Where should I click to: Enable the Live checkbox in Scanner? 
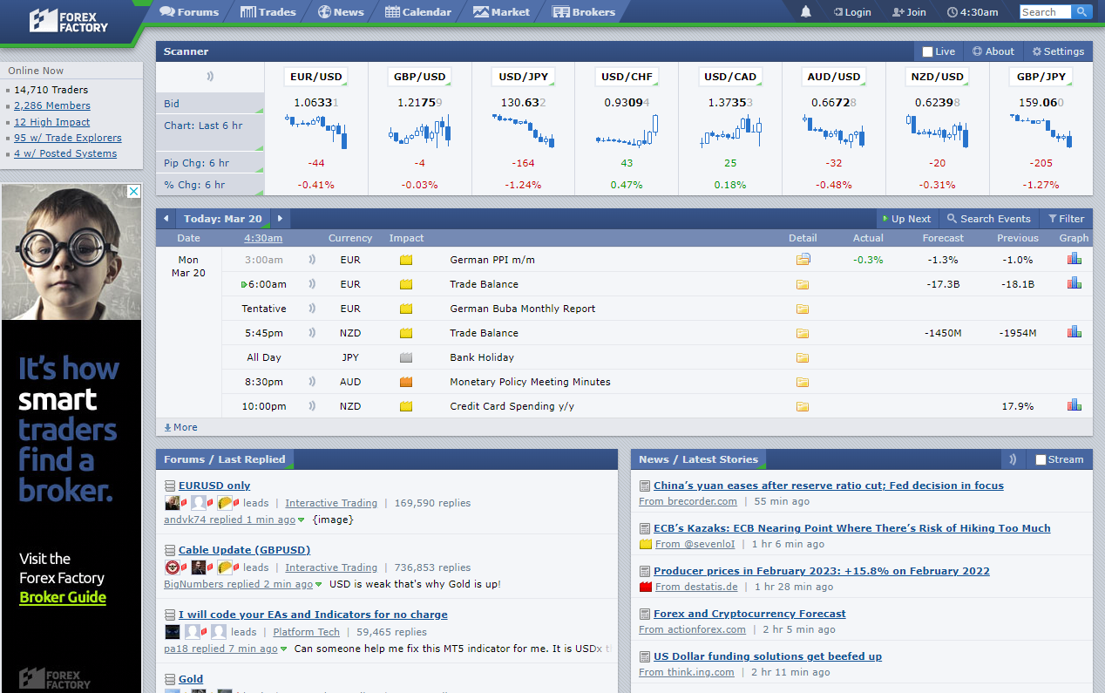click(x=927, y=51)
